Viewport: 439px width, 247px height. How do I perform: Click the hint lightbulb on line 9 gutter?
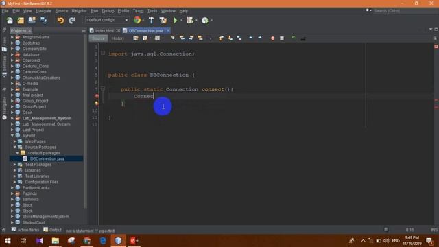tap(97, 103)
